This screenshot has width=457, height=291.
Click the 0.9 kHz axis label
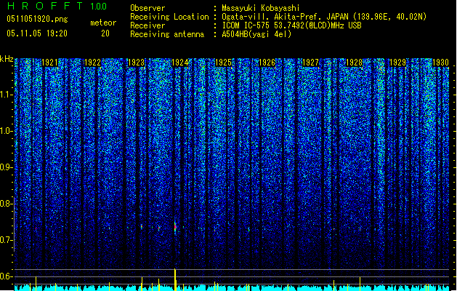7,167
